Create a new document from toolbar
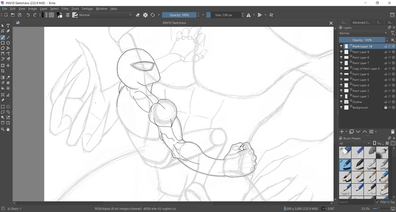396x212 pixels. click(x=6, y=15)
